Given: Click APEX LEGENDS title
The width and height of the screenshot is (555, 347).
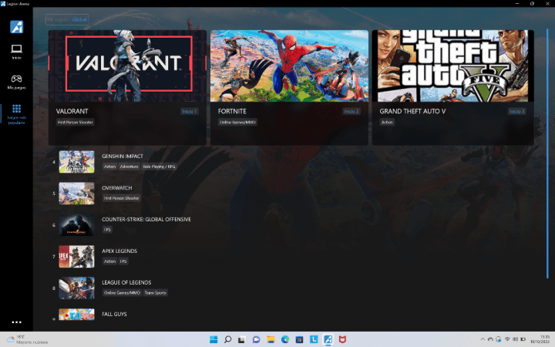Looking at the screenshot, I should (119, 251).
